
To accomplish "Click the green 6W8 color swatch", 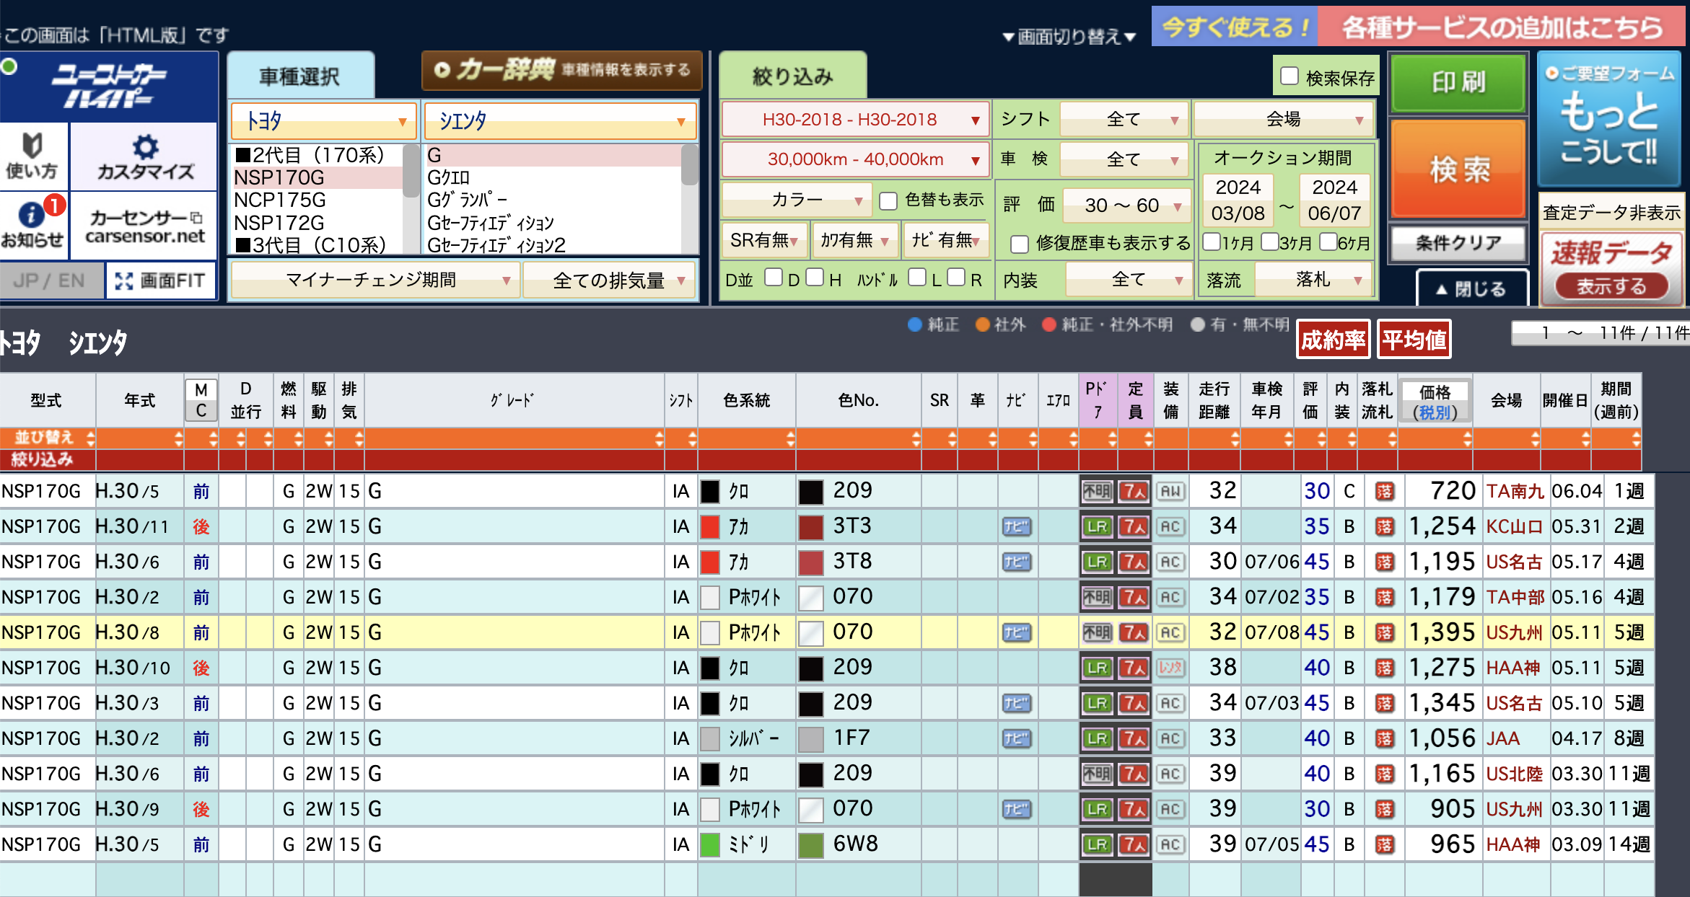I will click(x=811, y=845).
